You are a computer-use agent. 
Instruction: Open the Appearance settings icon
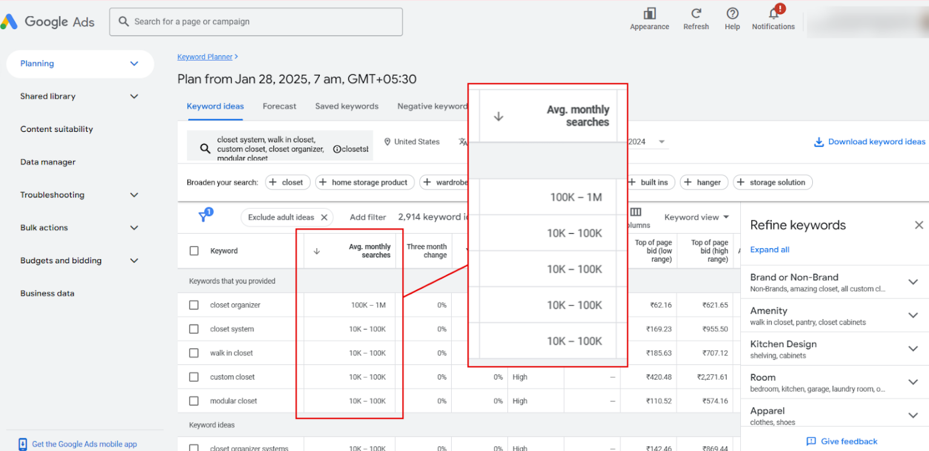tap(650, 13)
